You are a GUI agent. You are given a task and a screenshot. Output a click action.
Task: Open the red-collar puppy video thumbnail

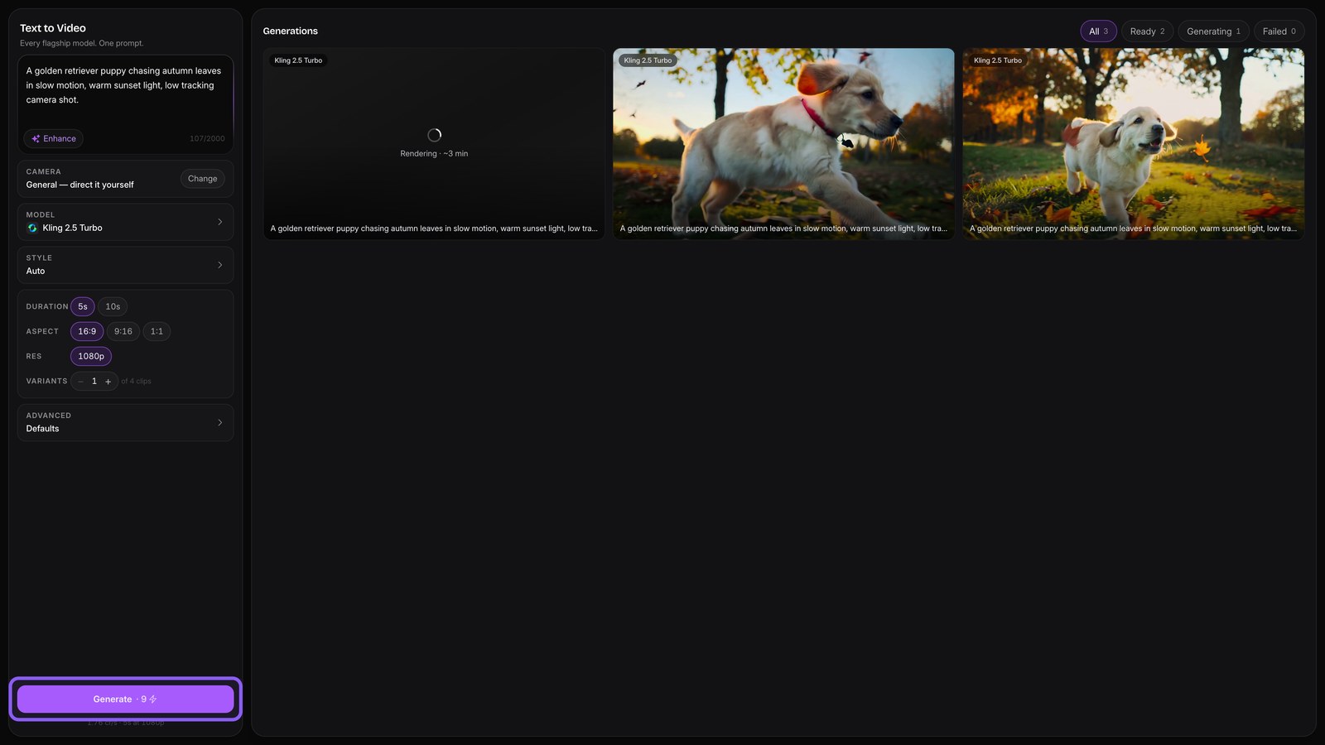783,144
